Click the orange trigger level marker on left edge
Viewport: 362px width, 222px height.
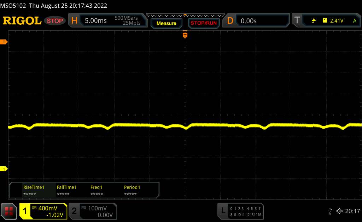(x=4, y=42)
